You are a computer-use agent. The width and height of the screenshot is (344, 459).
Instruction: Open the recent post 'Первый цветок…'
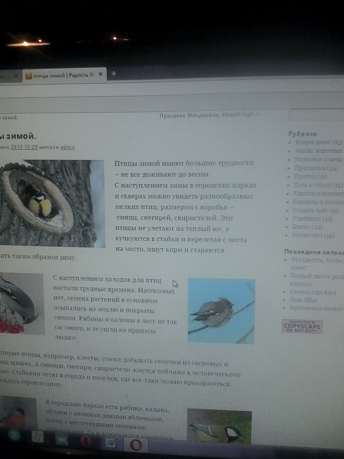[317, 280]
